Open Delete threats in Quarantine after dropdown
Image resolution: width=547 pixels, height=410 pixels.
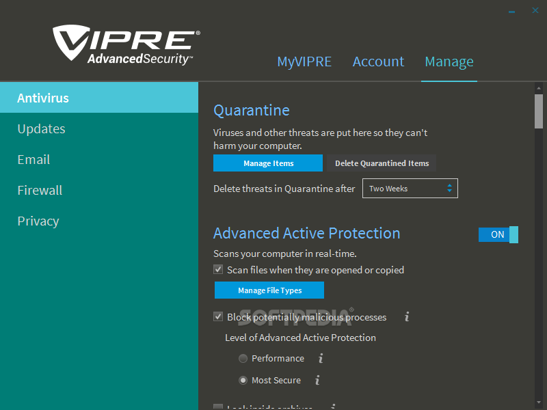tap(410, 189)
